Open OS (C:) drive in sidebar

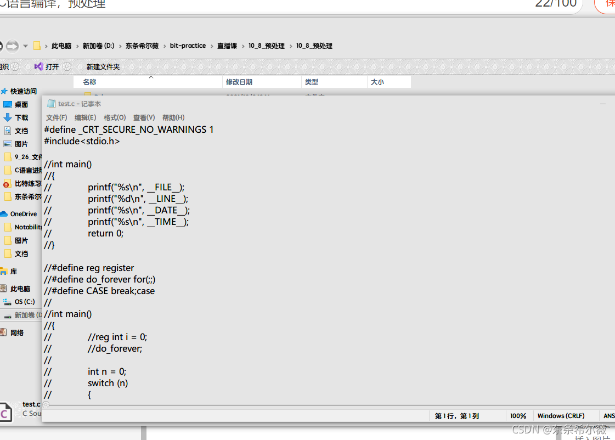(x=19, y=302)
